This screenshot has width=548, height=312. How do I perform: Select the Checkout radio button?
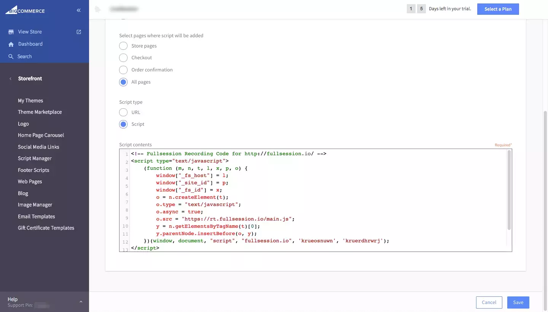click(123, 58)
